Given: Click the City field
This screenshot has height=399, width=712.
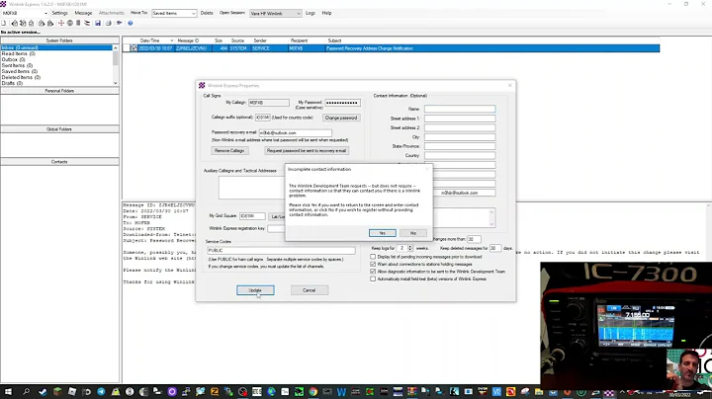Looking at the screenshot, I should coord(460,137).
